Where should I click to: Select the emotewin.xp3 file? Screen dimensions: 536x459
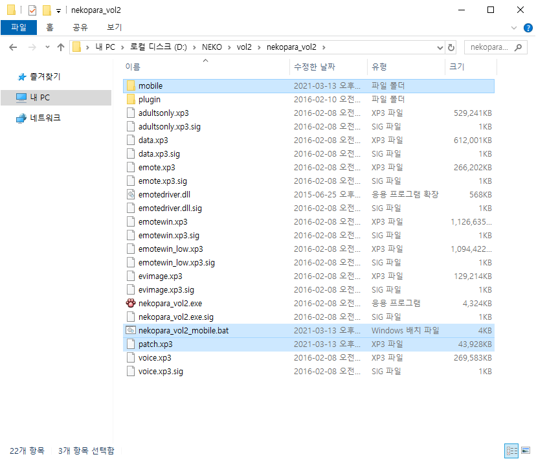coord(309,222)
